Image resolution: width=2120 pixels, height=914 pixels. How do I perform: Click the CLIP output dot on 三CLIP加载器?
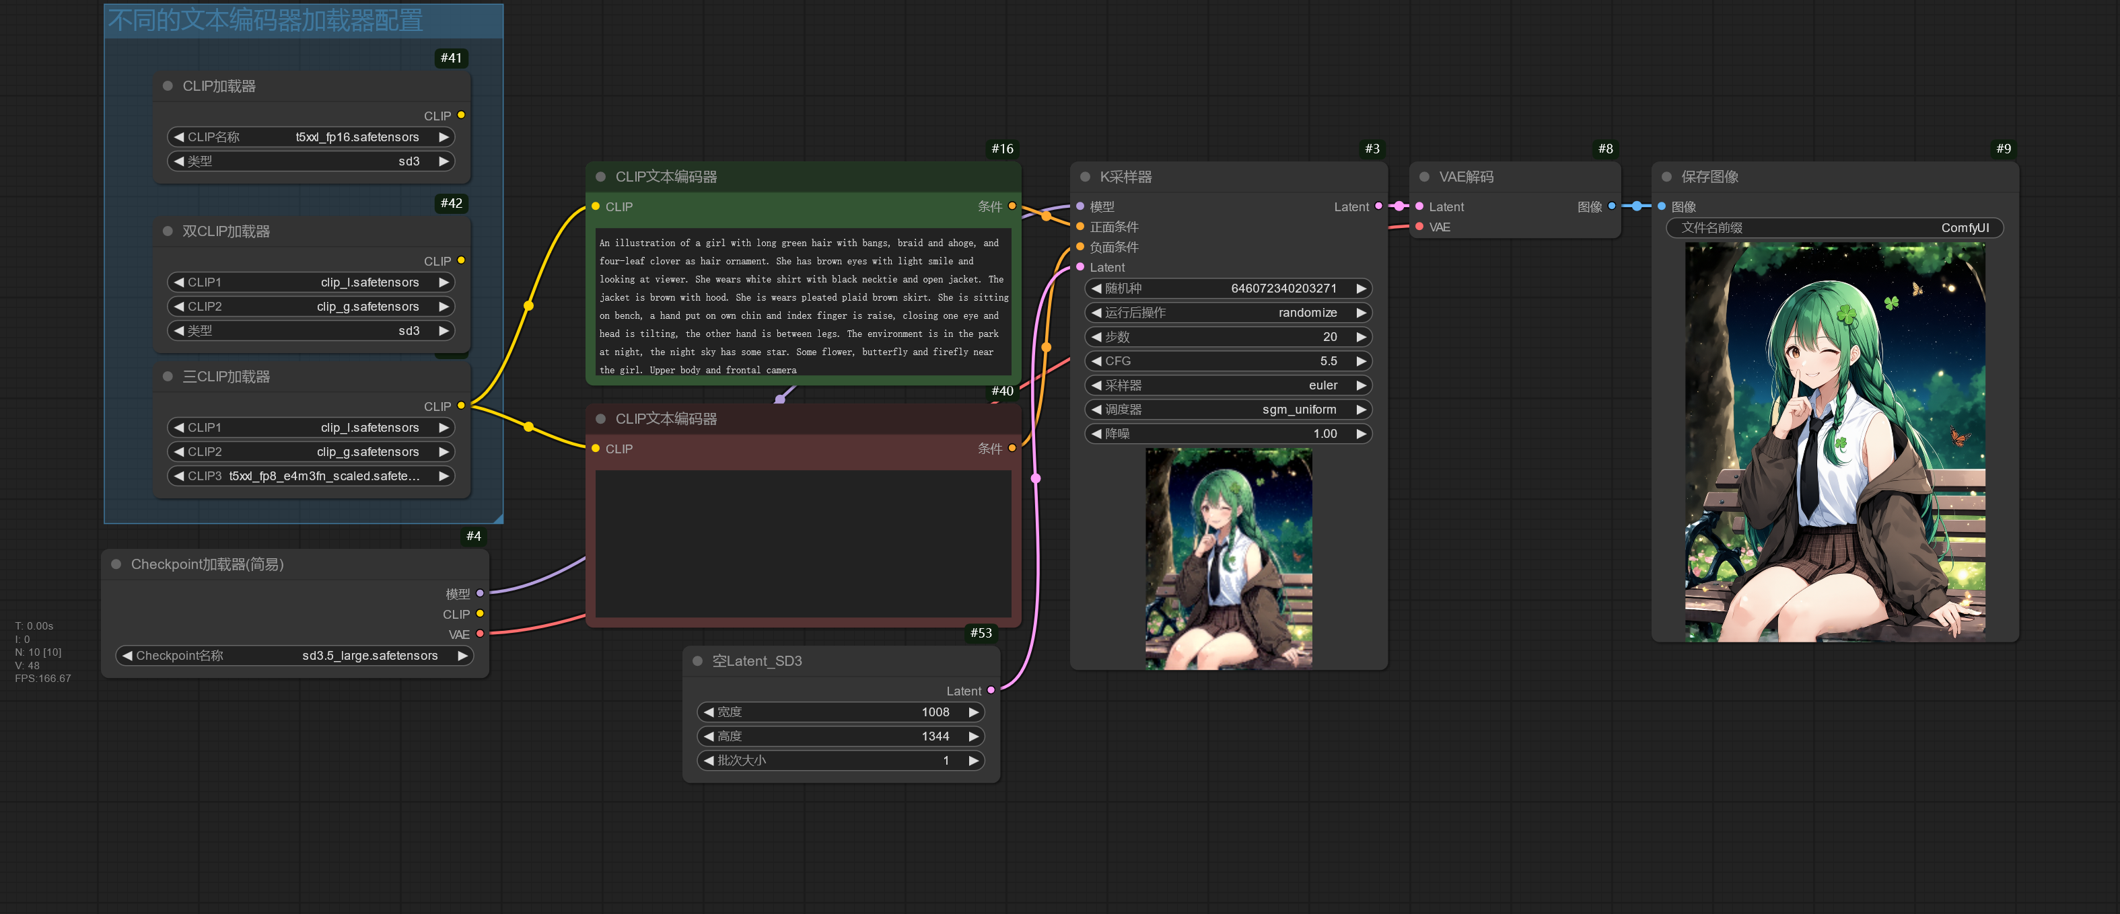pos(462,406)
